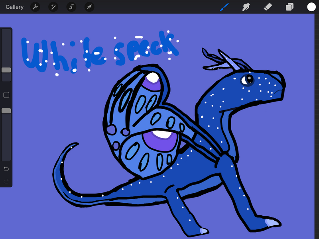Tap the dragon's eye on the canvas

point(246,79)
